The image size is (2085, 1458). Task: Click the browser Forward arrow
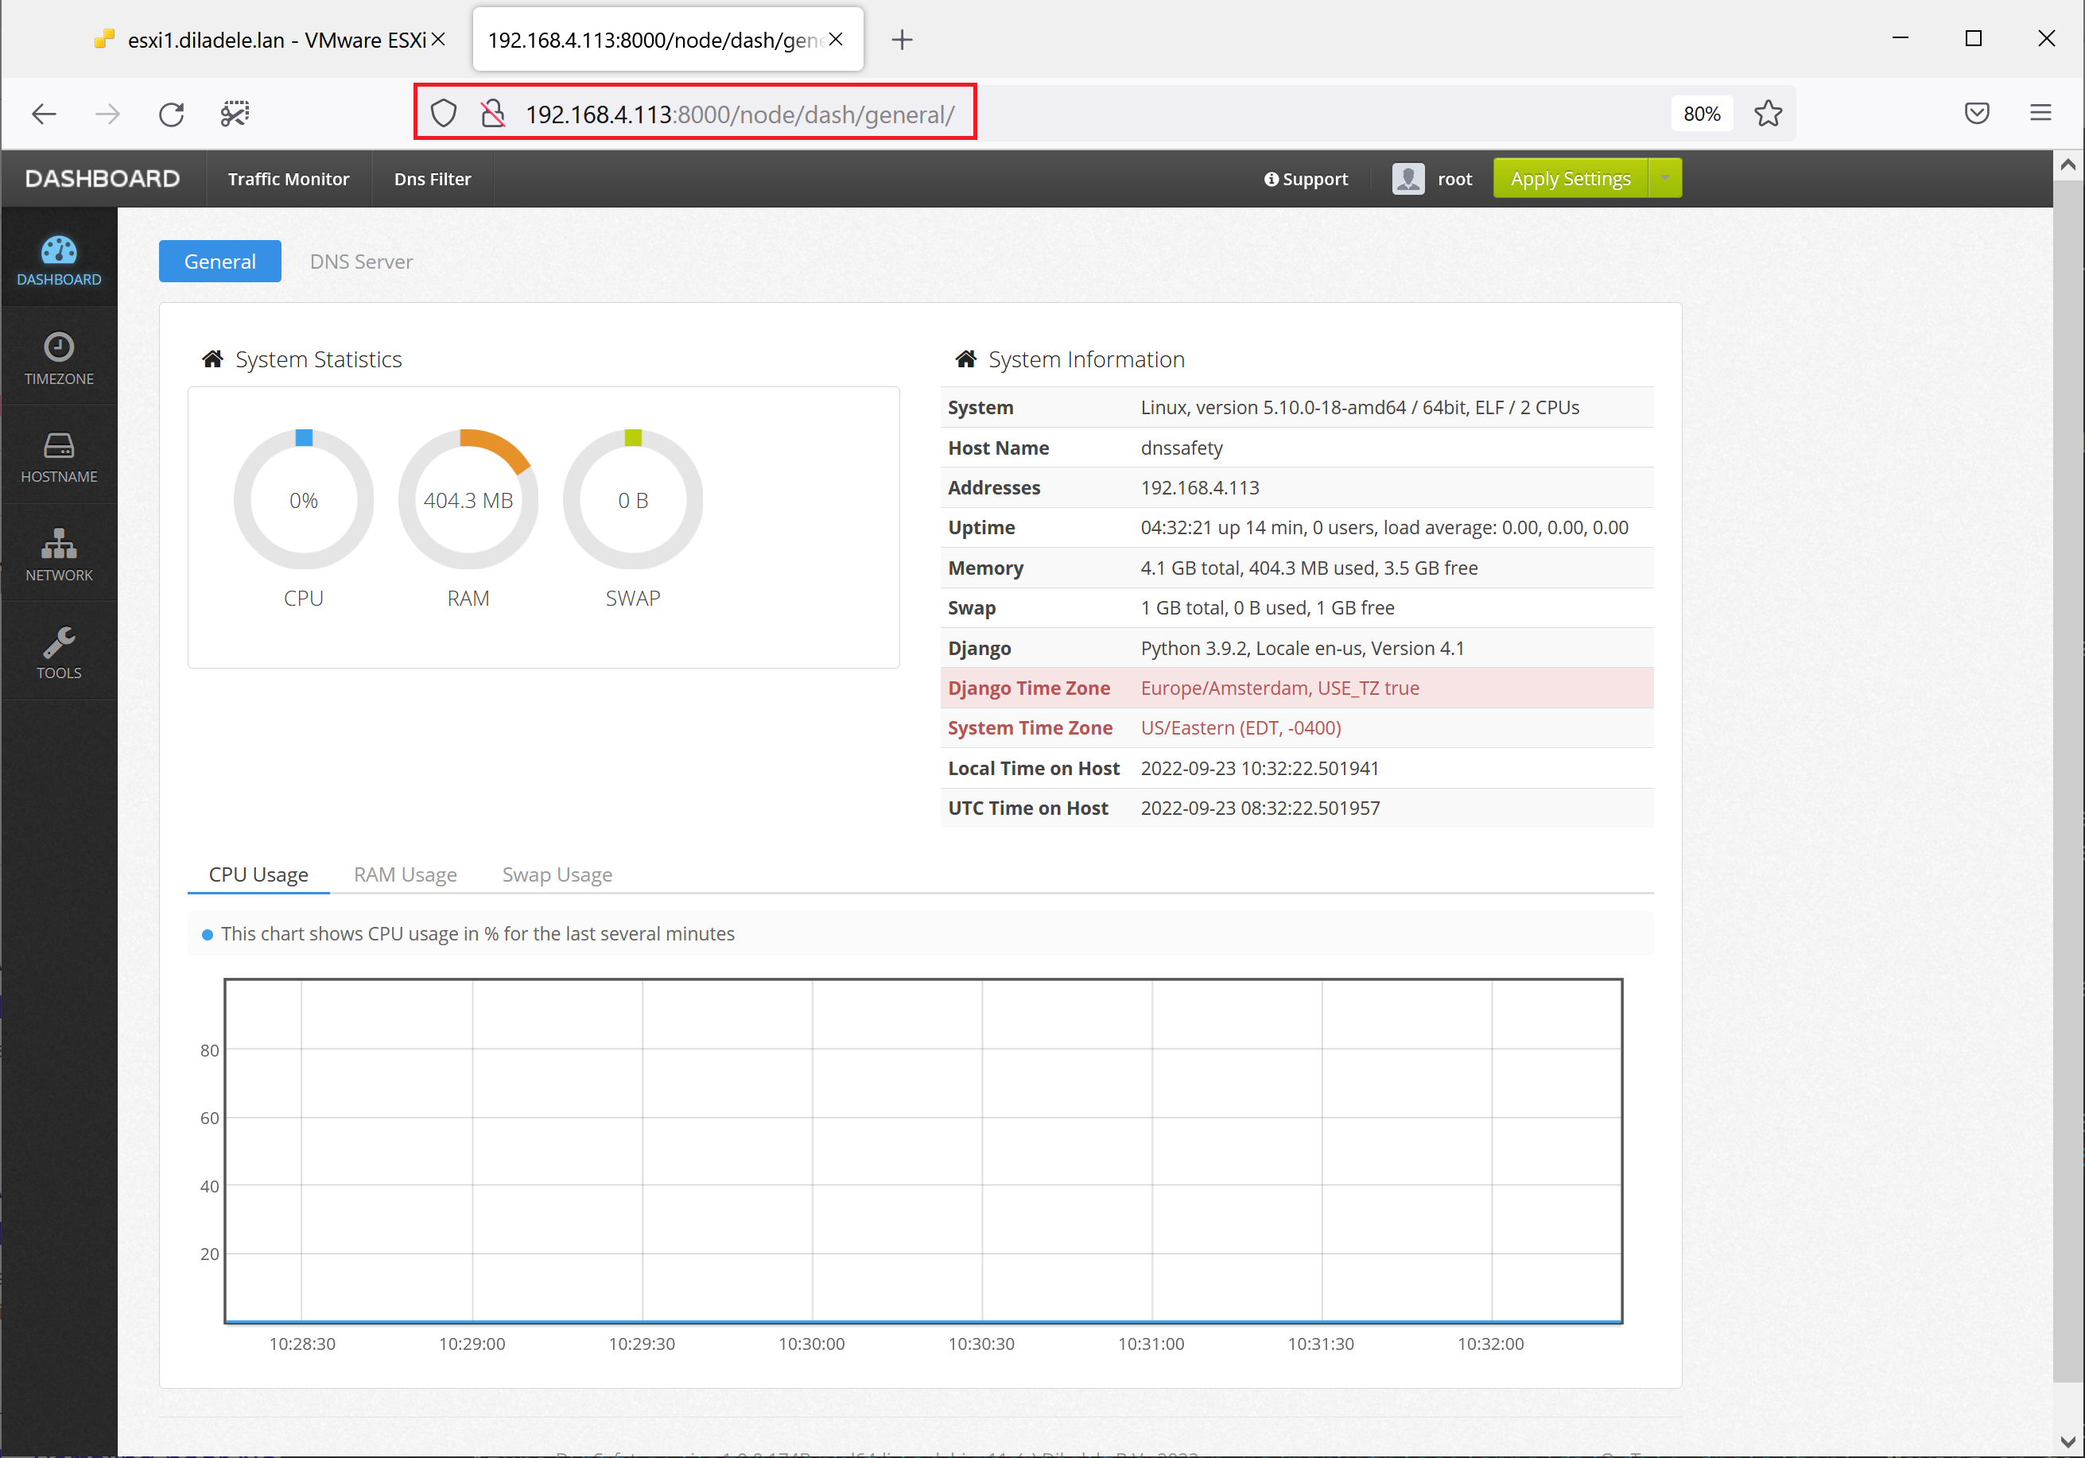(107, 114)
